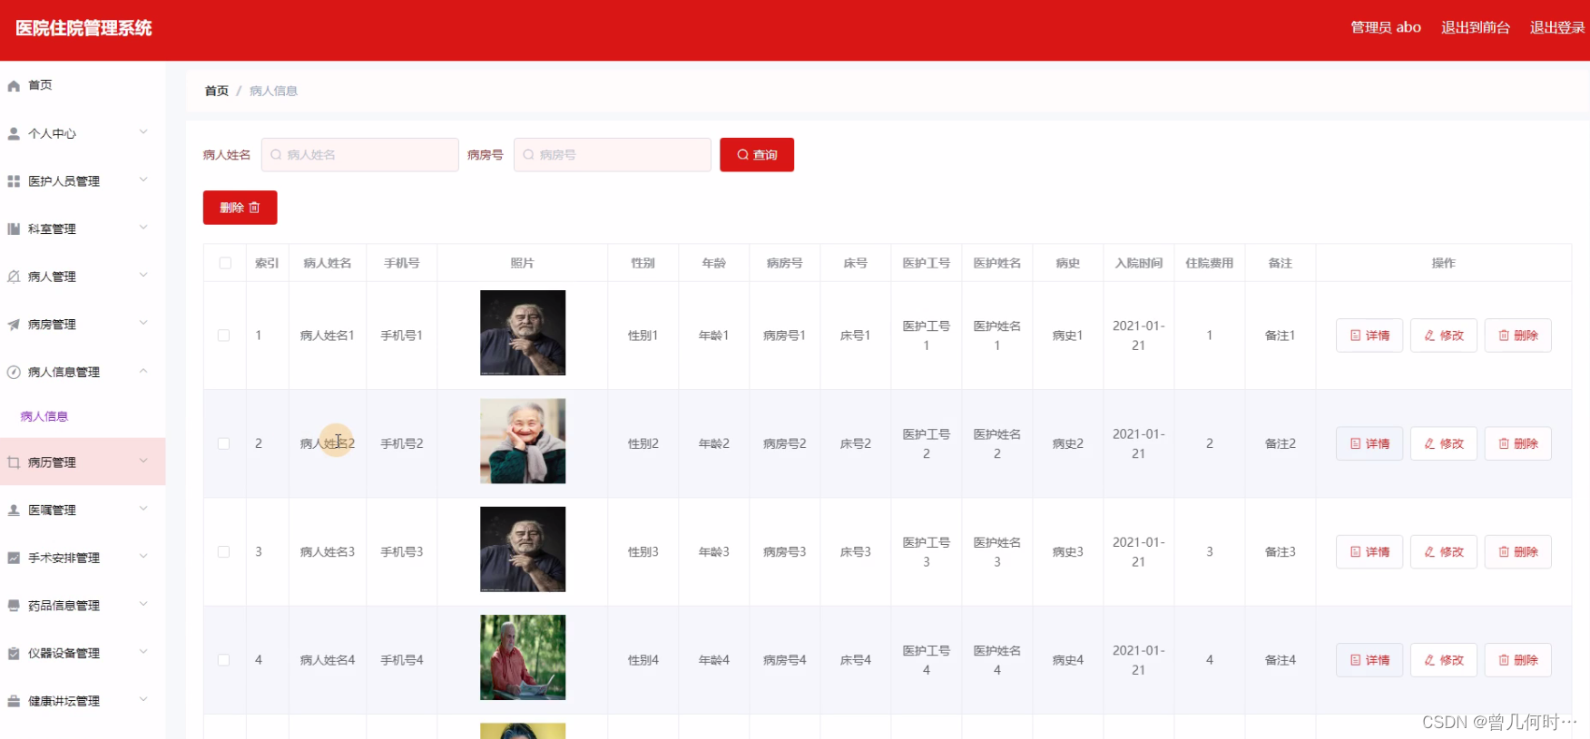Click the icon beside 药品信息管理

pos(14,606)
